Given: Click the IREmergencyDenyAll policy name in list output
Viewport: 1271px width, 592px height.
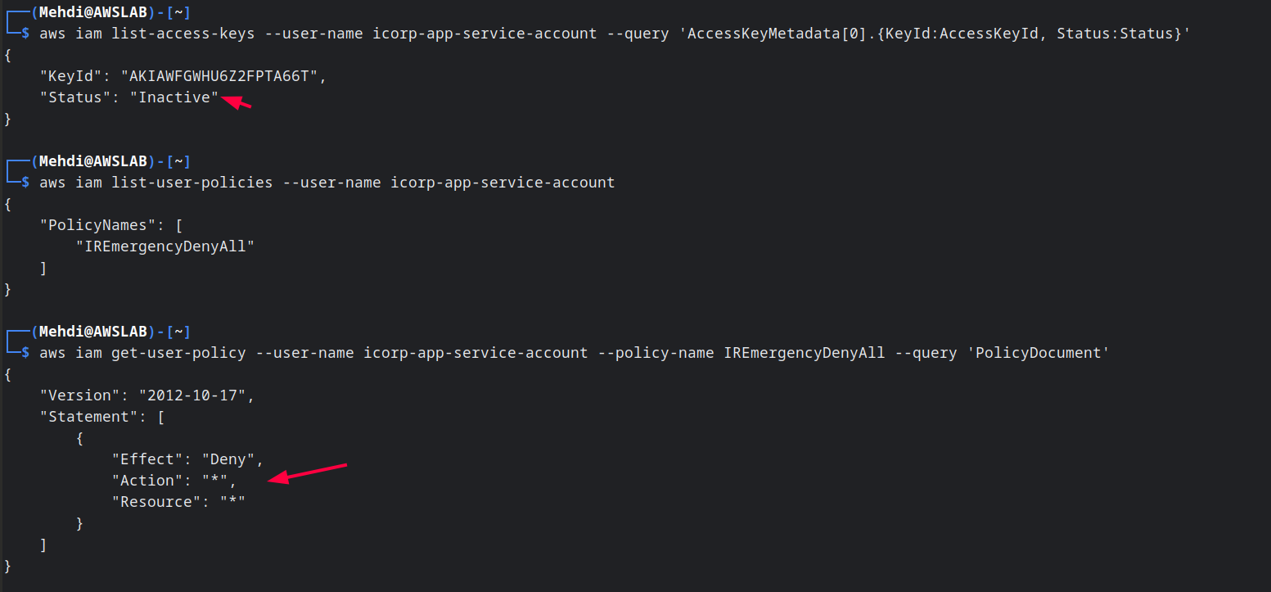Looking at the screenshot, I should pos(165,246).
